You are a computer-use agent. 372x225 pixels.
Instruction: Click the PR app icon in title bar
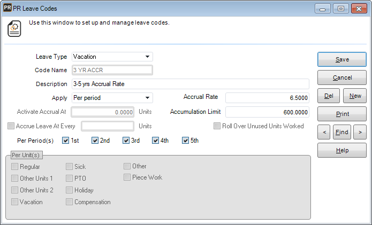(x=7, y=9)
